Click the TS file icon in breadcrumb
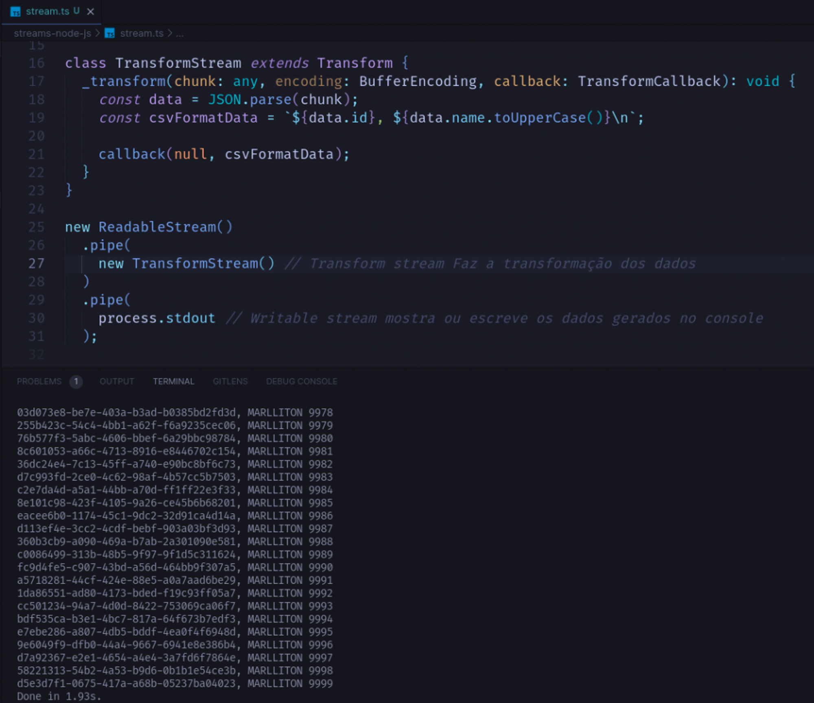Image resolution: width=814 pixels, height=703 pixels. coord(109,33)
